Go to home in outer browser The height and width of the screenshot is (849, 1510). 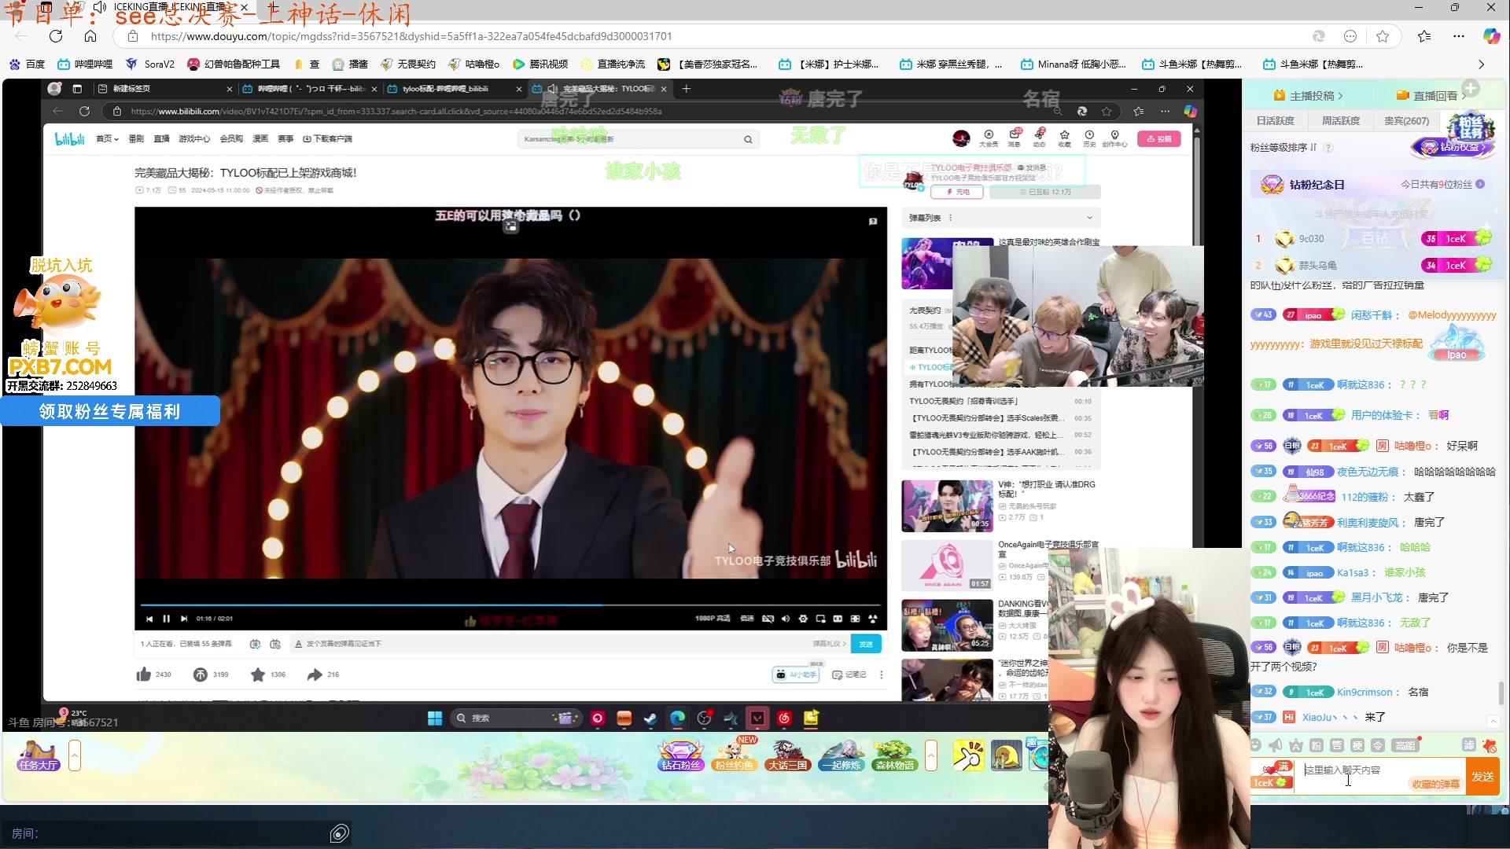click(x=90, y=36)
